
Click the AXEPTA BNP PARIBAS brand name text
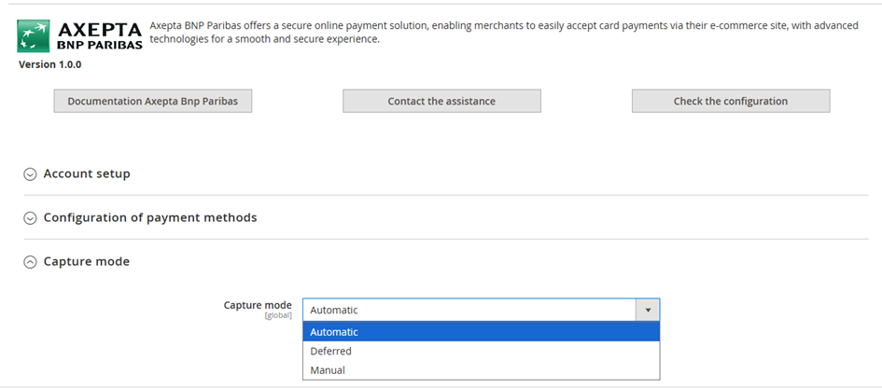(100, 36)
